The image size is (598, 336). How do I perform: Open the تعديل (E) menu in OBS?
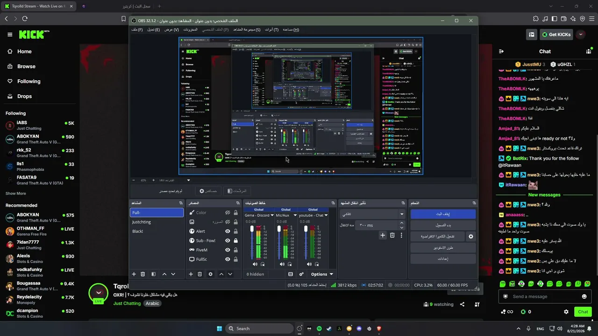153,29
